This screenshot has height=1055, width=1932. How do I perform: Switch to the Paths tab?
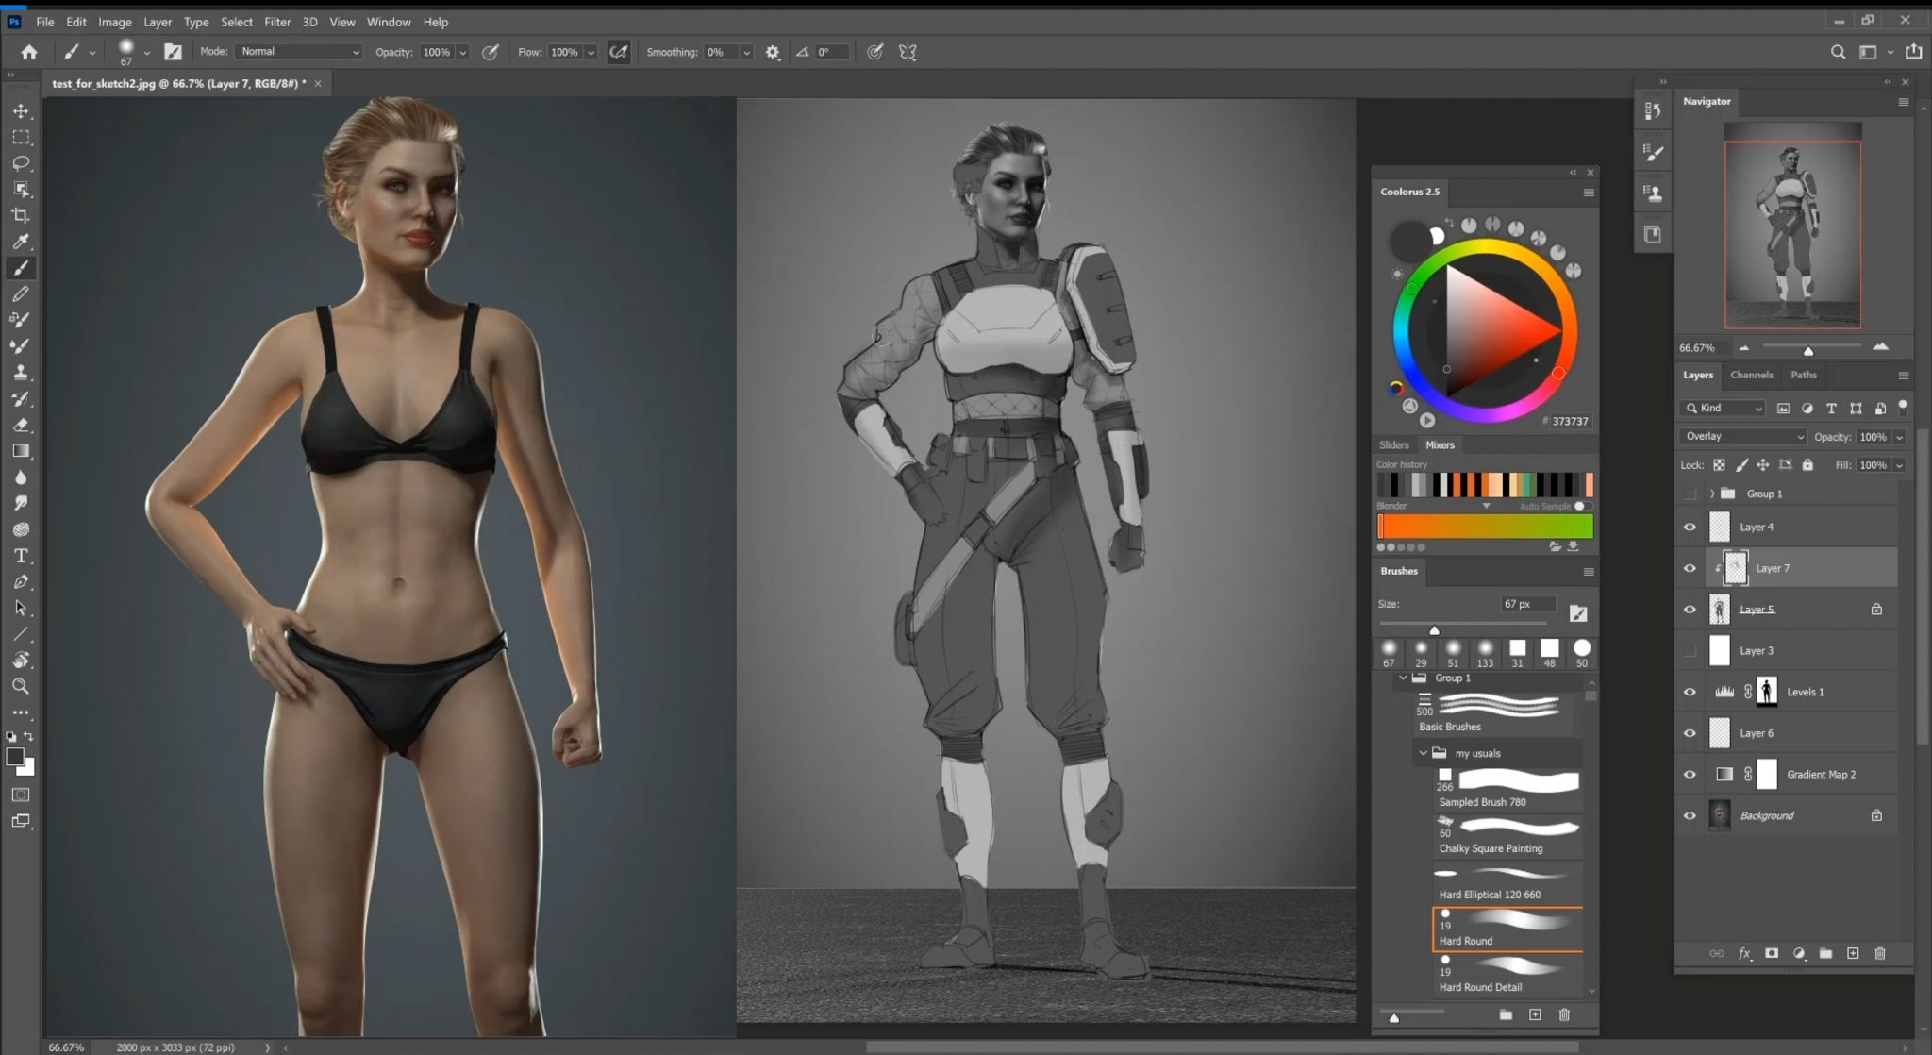tap(1804, 375)
